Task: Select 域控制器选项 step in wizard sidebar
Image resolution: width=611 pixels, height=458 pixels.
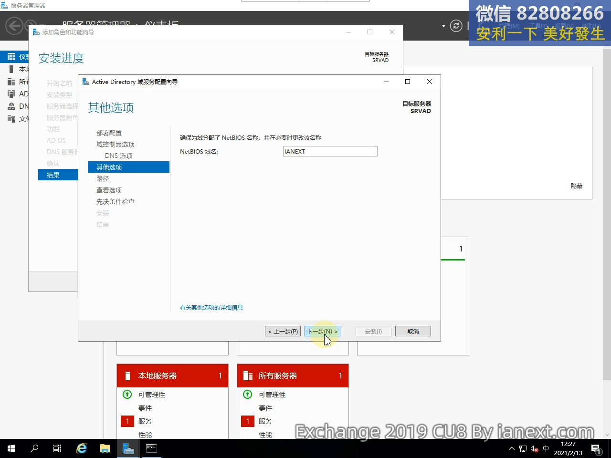Action: (x=116, y=144)
